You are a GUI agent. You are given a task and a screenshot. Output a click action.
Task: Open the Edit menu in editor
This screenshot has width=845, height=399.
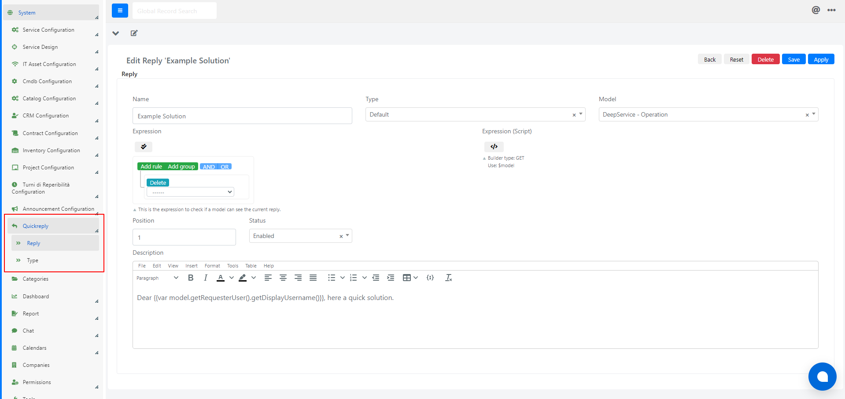click(x=157, y=266)
